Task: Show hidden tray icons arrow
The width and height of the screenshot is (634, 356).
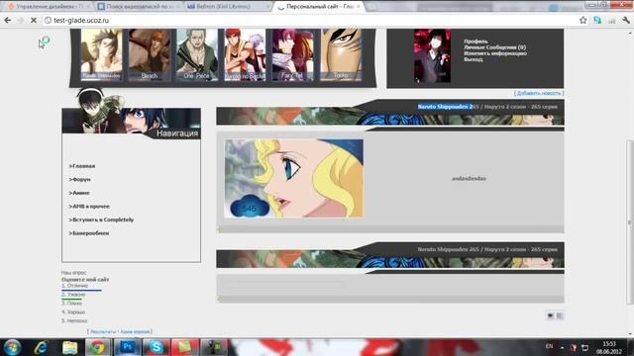Action: pyautogui.click(x=562, y=347)
